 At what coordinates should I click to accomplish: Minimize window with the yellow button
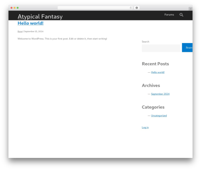click(x=14, y=8)
